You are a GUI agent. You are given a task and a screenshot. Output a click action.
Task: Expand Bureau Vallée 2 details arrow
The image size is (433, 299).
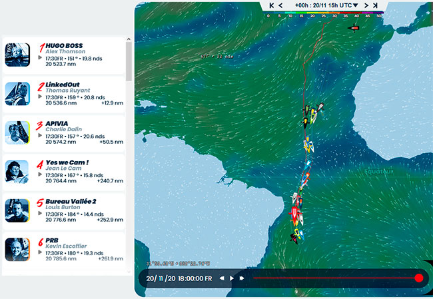pyautogui.click(x=40, y=213)
